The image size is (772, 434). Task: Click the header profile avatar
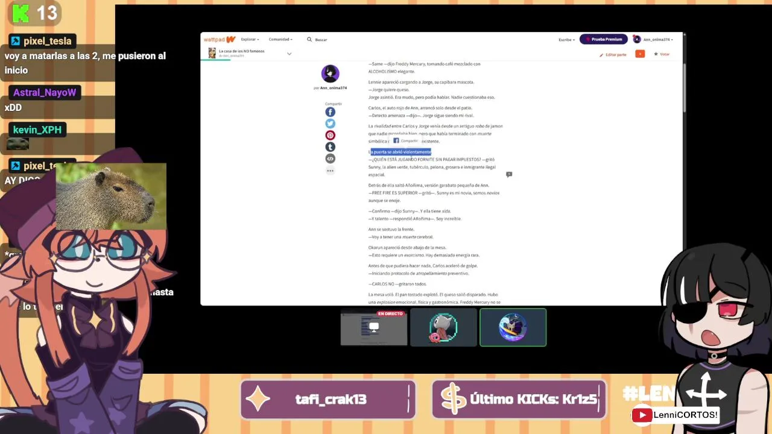(x=637, y=39)
